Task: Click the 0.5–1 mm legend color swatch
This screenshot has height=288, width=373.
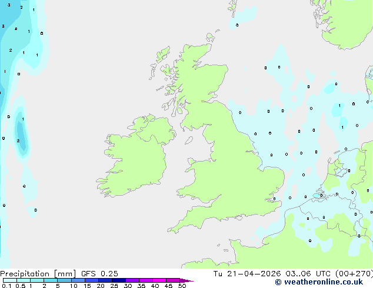Action: (24, 280)
